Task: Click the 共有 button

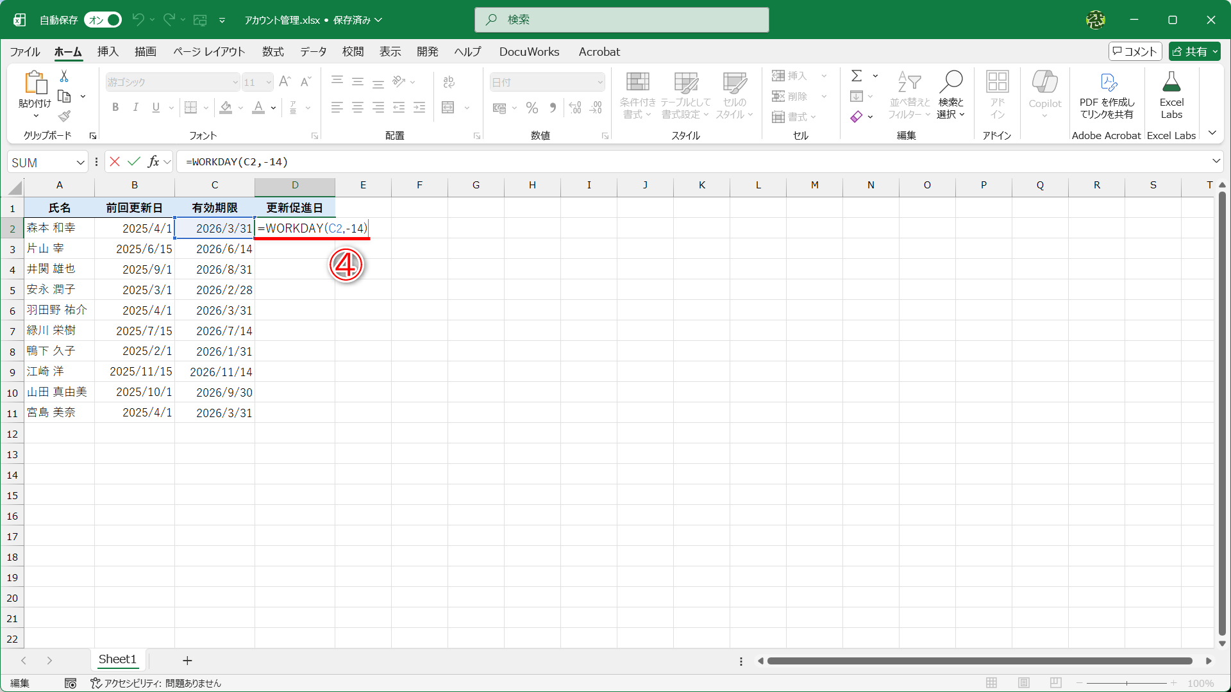Action: (1194, 51)
